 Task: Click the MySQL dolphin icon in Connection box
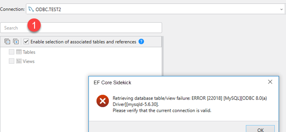31,10
